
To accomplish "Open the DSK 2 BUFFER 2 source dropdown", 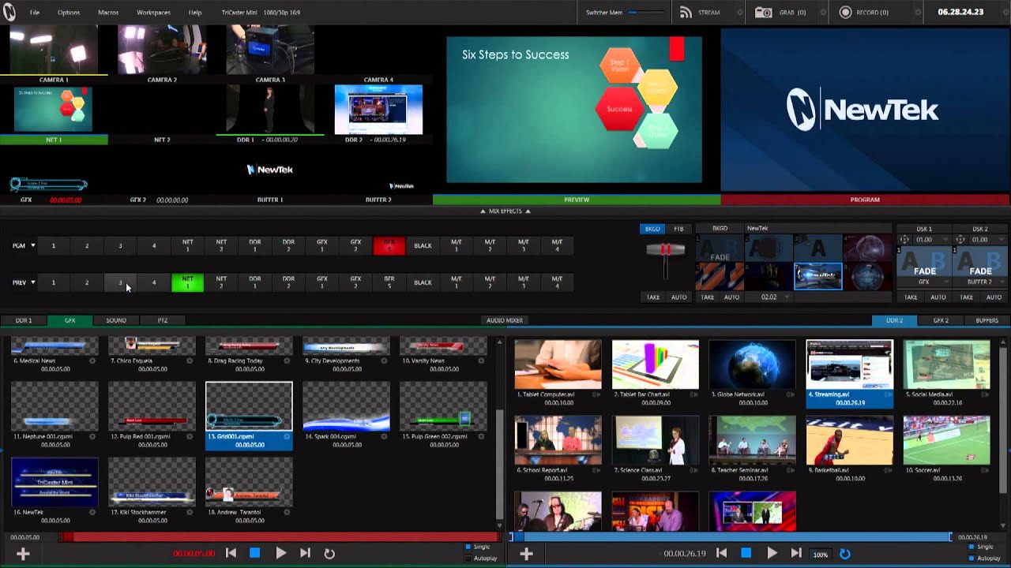I will point(1002,282).
